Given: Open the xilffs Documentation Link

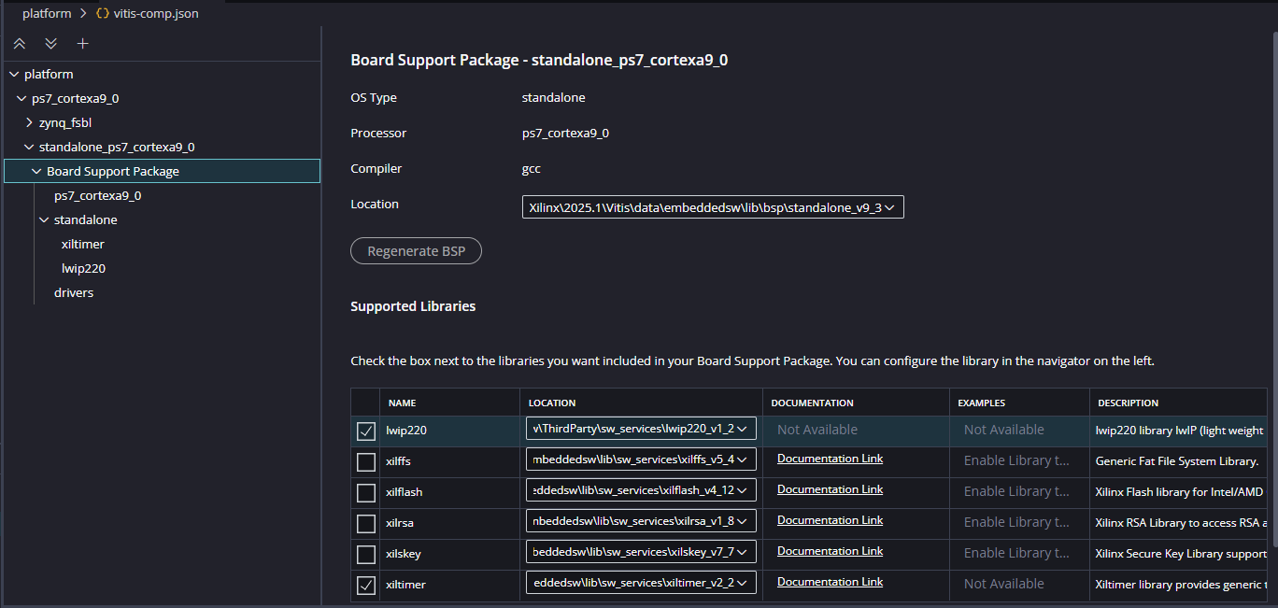Looking at the screenshot, I should point(830,459).
